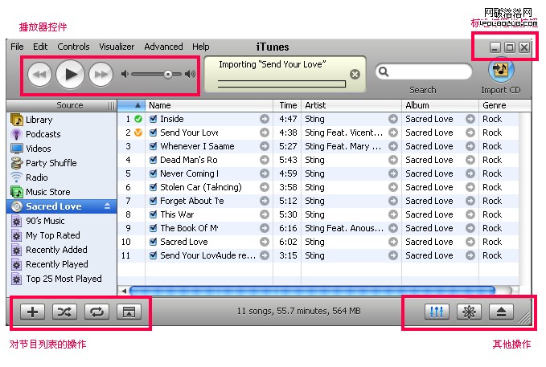This screenshot has height=367, width=546.
Task: Show or hide artwork viewer
Action: (x=128, y=312)
